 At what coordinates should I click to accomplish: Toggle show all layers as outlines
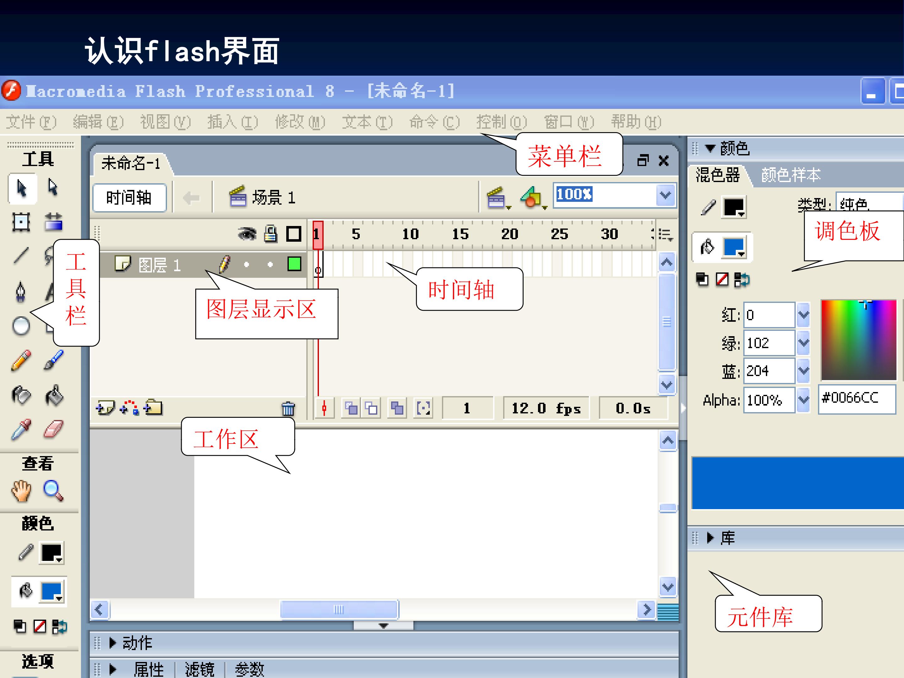(293, 234)
